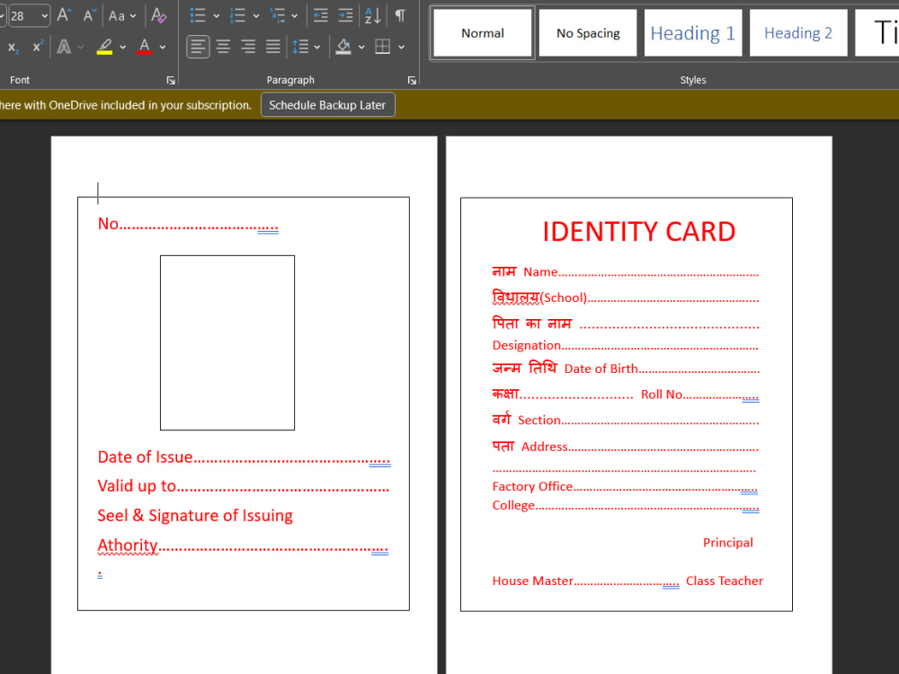
Task: Click the Decrease Font Size icon
Action: pyautogui.click(x=88, y=15)
